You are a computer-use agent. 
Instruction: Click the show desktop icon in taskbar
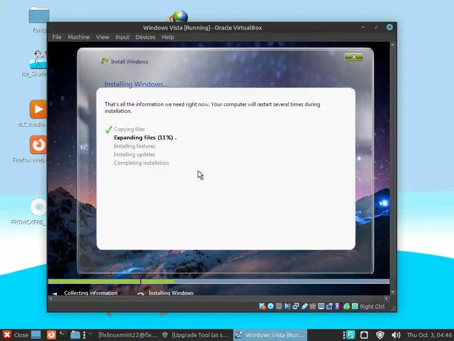point(36,335)
